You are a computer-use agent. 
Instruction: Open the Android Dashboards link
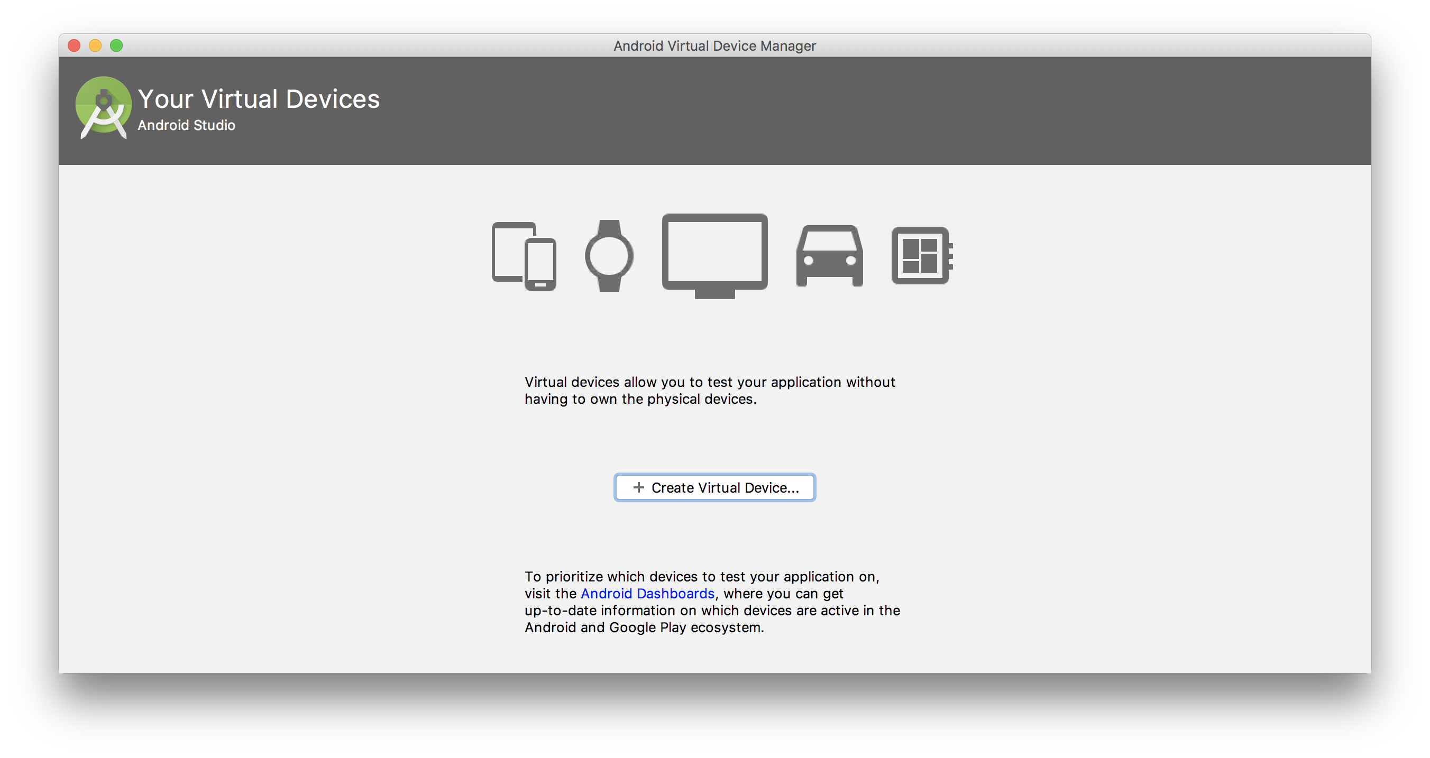coord(647,593)
